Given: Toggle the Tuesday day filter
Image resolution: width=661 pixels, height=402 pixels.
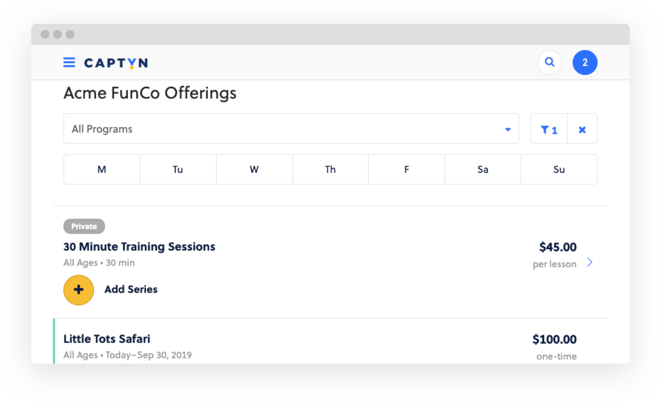Looking at the screenshot, I should [x=178, y=169].
